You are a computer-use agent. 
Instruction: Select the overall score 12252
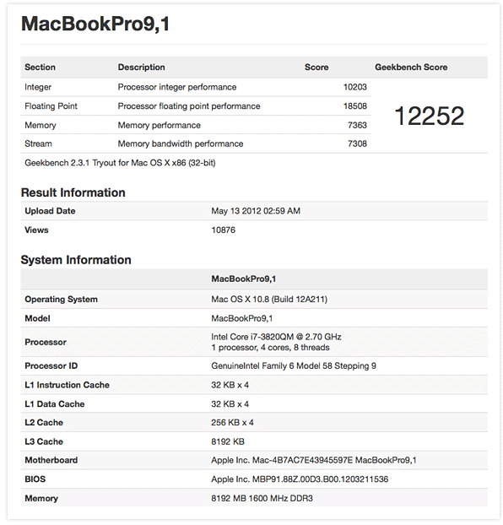[430, 116]
